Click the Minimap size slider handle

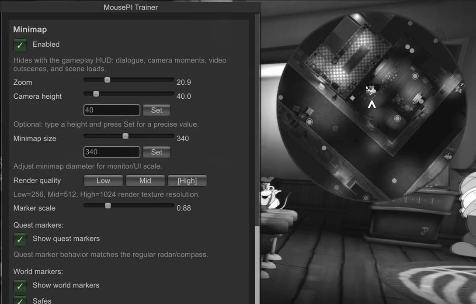pyautogui.click(x=125, y=136)
